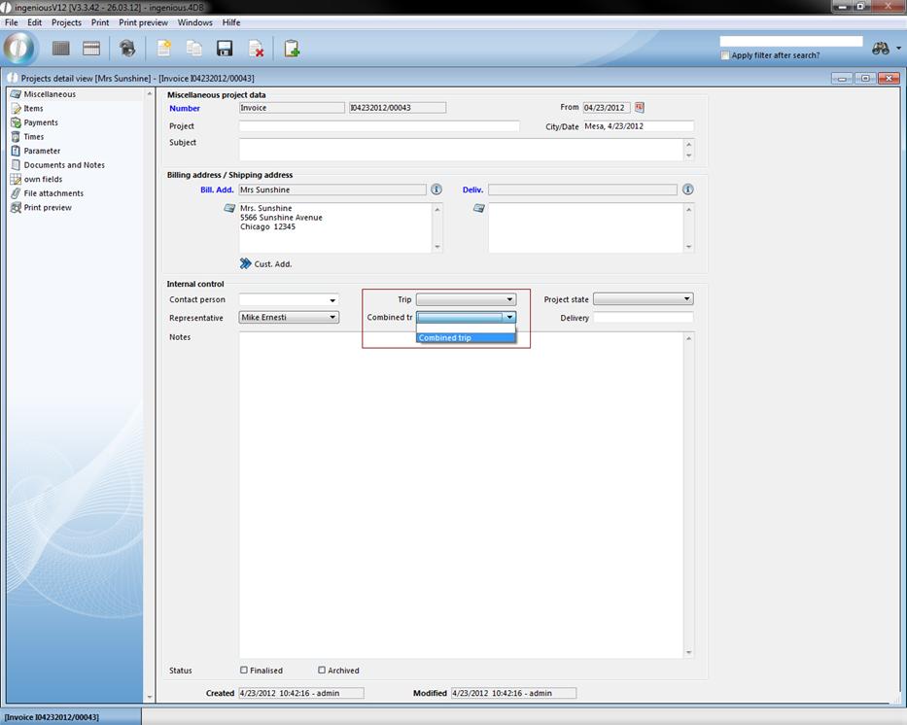
Task: Click the new document toolbar icon
Action: (164, 49)
